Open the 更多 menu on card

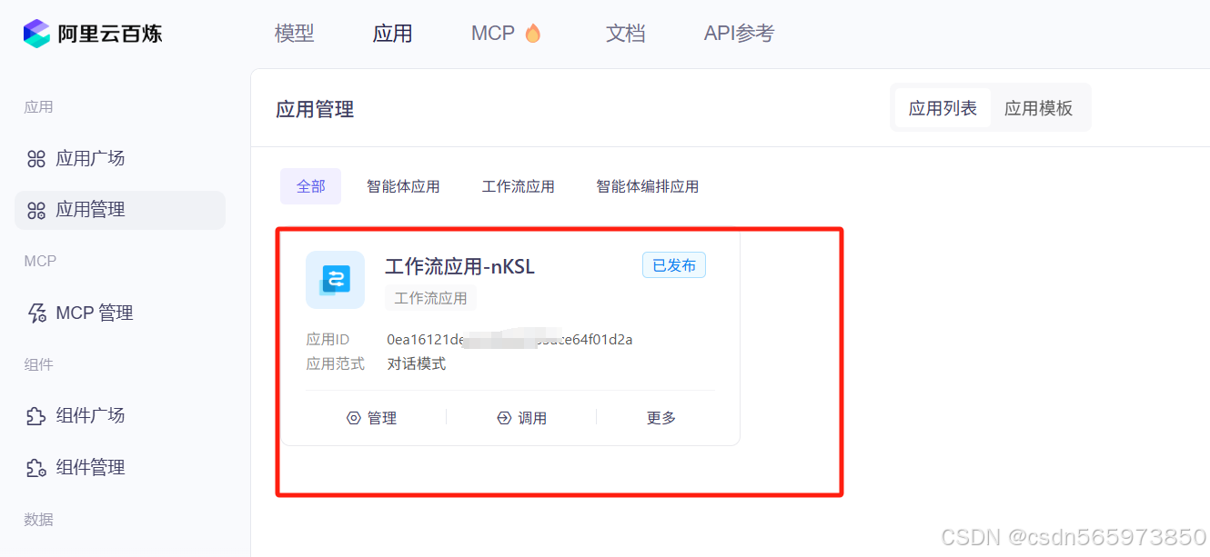pyautogui.click(x=661, y=418)
